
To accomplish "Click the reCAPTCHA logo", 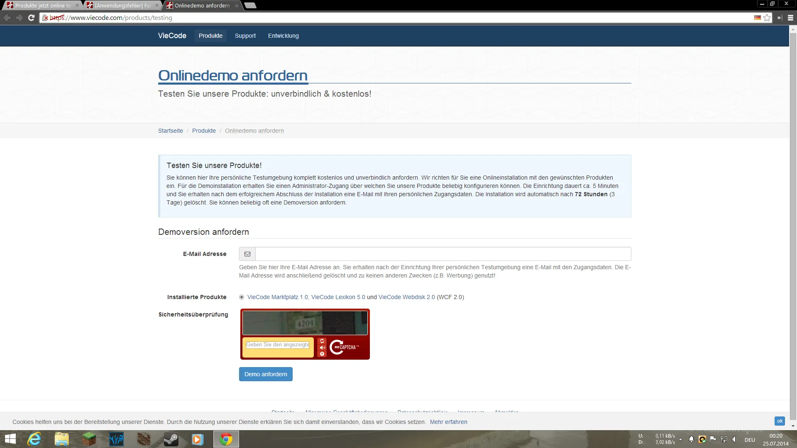I will (x=345, y=347).
